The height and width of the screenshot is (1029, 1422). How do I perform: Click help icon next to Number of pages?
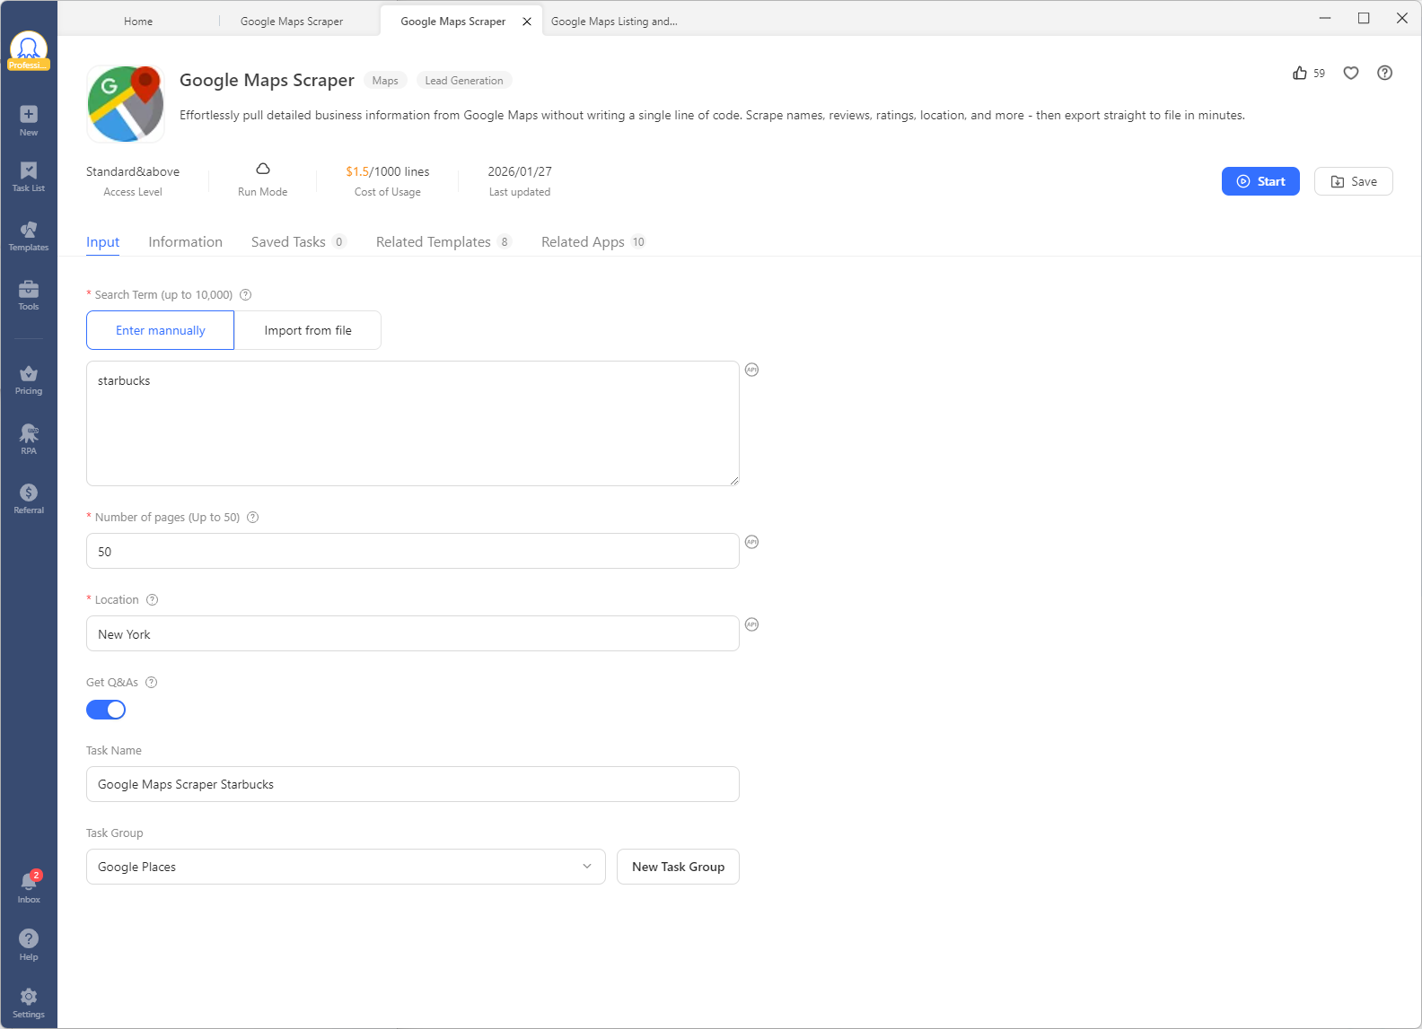tap(253, 517)
